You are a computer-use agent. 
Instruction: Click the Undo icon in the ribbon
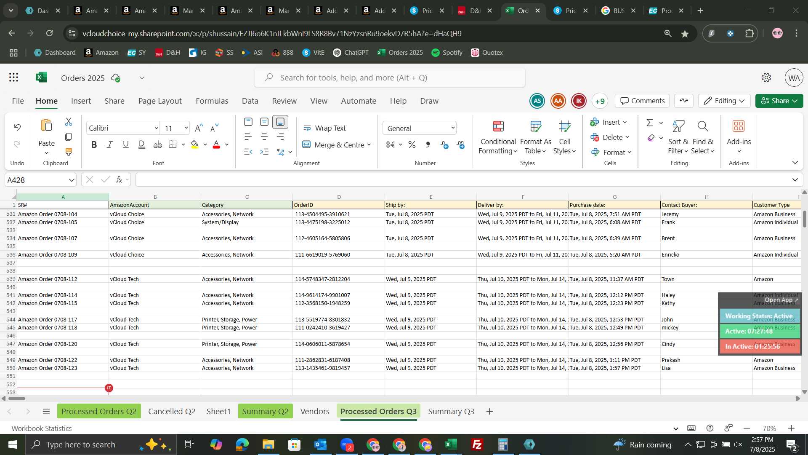(17, 127)
